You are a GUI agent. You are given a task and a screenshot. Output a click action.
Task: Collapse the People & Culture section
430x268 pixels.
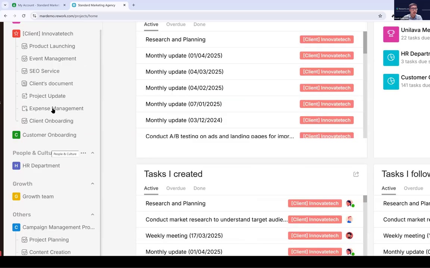click(x=93, y=153)
